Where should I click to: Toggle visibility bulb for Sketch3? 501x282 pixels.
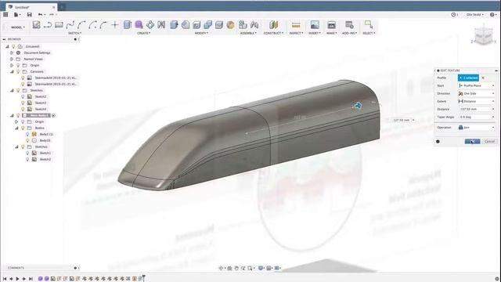click(x=23, y=103)
